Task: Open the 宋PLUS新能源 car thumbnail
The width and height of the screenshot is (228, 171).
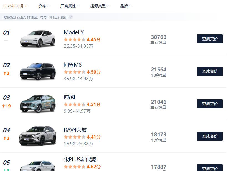Action: click(x=38, y=166)
